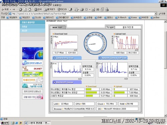167x125 pixels.
Task: Open the 비씨파크 link bar shortcut
Action: (x=76, y=18)
